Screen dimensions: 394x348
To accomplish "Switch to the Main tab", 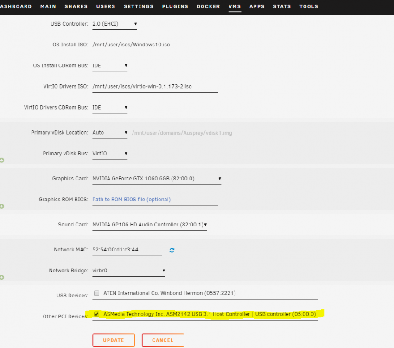I will [x=48, y=6].
